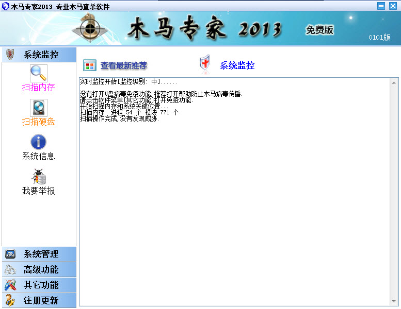
Task: Click the 0101版 version text
Action: pyautogui.click(x=379, y=37)
